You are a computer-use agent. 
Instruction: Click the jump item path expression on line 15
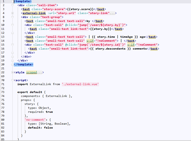[x=102, y=45]
